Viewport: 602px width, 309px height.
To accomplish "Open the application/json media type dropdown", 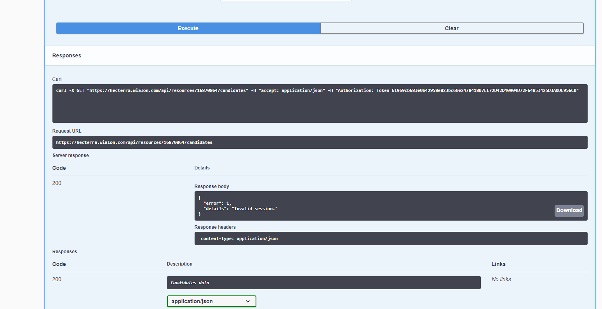I will coord(211,301).
